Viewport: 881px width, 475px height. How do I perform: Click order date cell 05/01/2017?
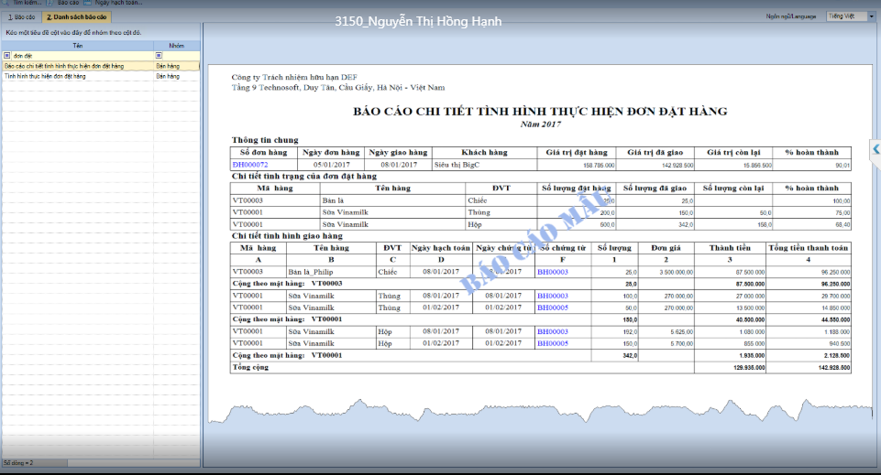332,165
